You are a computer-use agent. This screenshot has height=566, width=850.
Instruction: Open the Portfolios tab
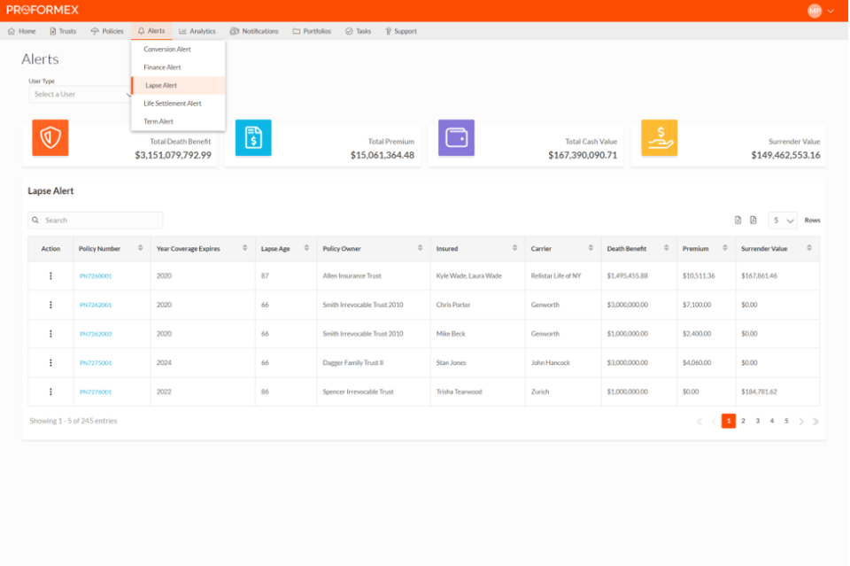tap(312, 32)
